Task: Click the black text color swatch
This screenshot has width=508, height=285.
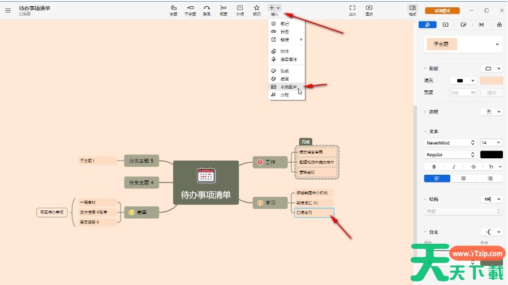Action: [x=491, y=154]
